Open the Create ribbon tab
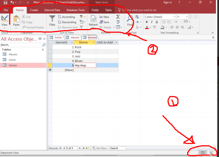Viewport: 219px width, 157px height. coord(34,10)
